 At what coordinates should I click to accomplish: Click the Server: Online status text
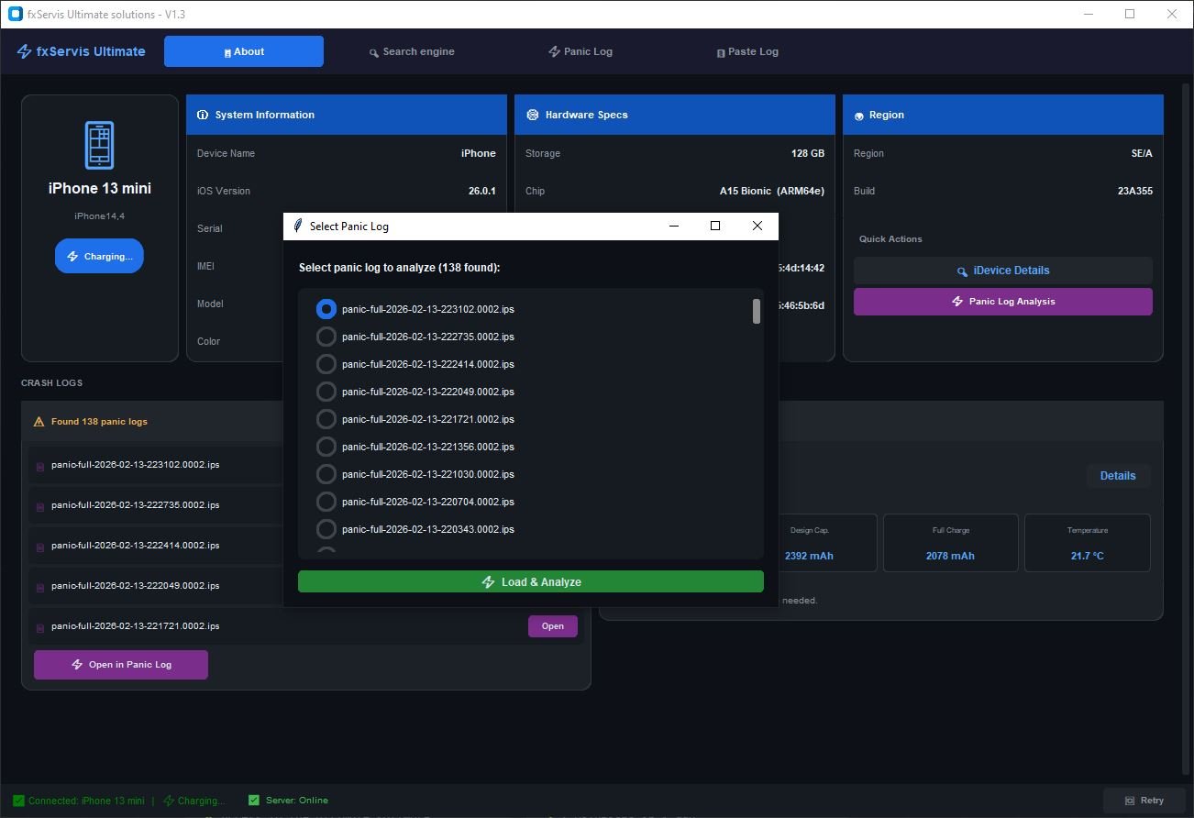(297, 800)
